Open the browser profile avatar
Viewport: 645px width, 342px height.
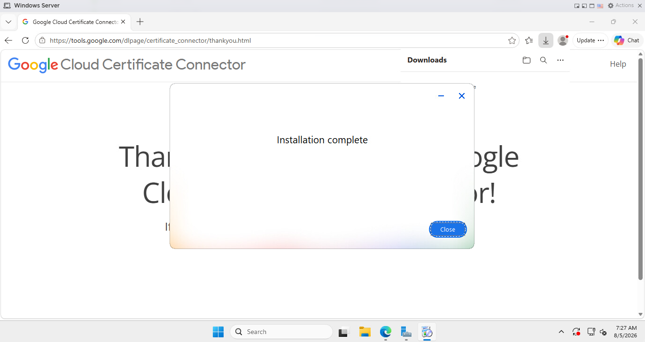[563, 40]
